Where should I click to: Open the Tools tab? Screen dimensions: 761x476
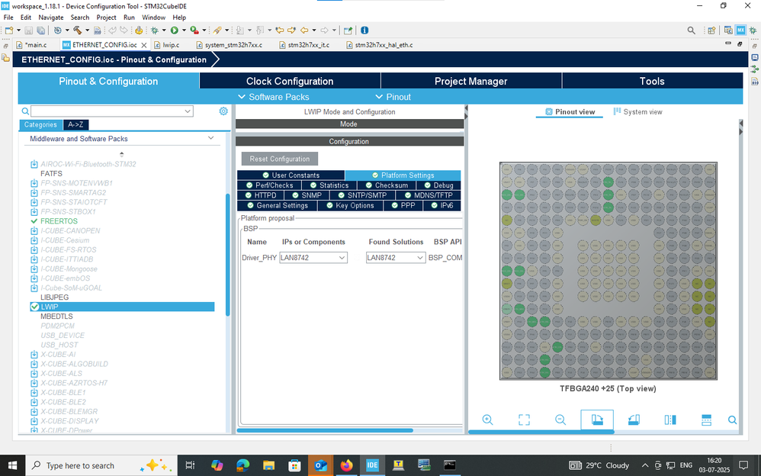click(652, 81)
